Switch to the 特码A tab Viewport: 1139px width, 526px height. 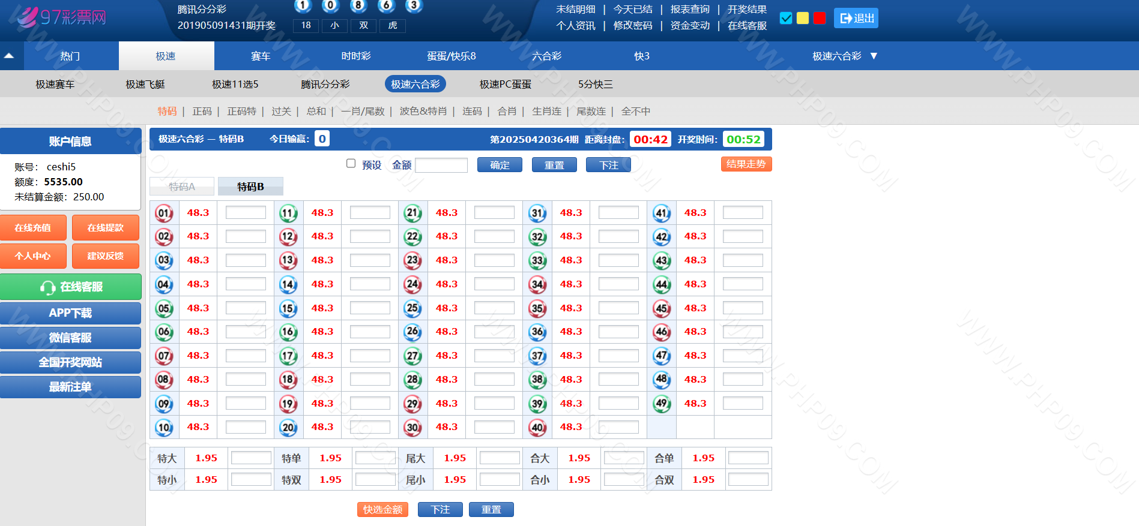click(x=182, y=187)
